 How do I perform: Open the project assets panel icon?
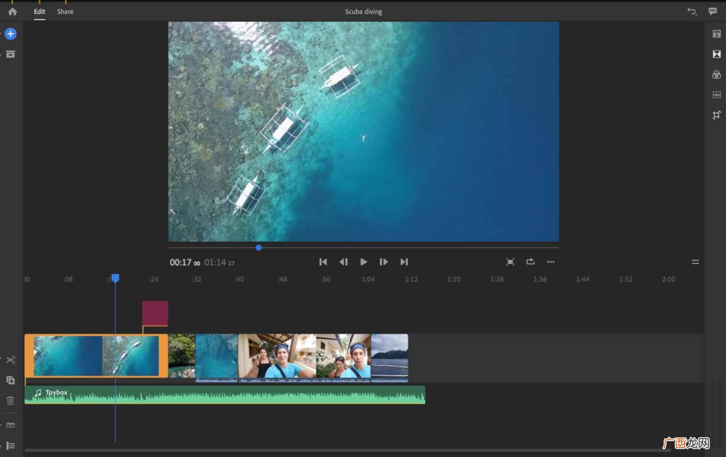pyautogui.click(x=11, y=54)
